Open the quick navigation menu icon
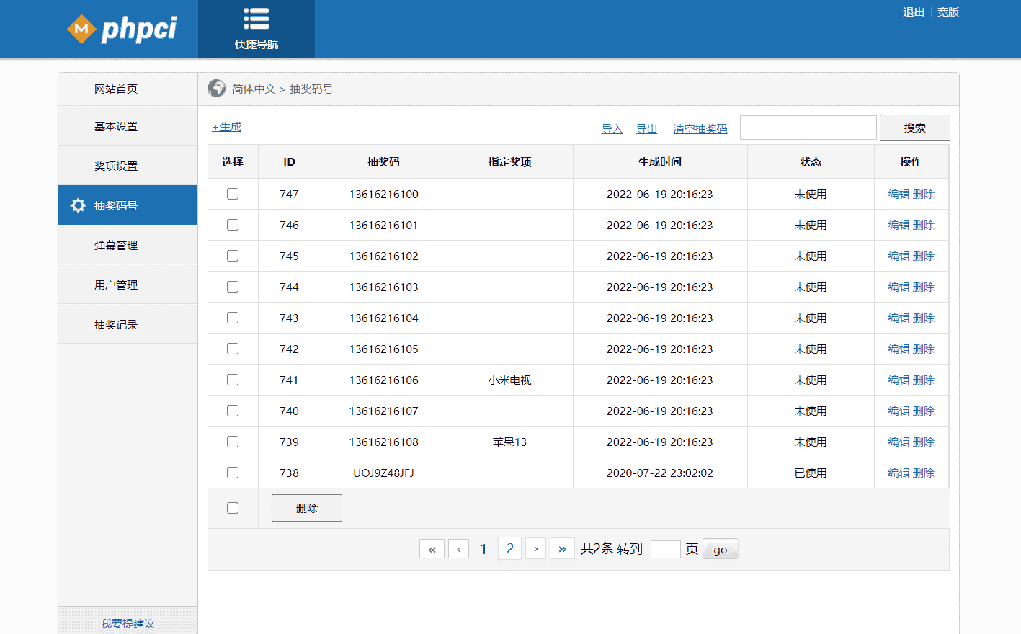Viewport: 1021px width, 634px height. coord(256,20)
